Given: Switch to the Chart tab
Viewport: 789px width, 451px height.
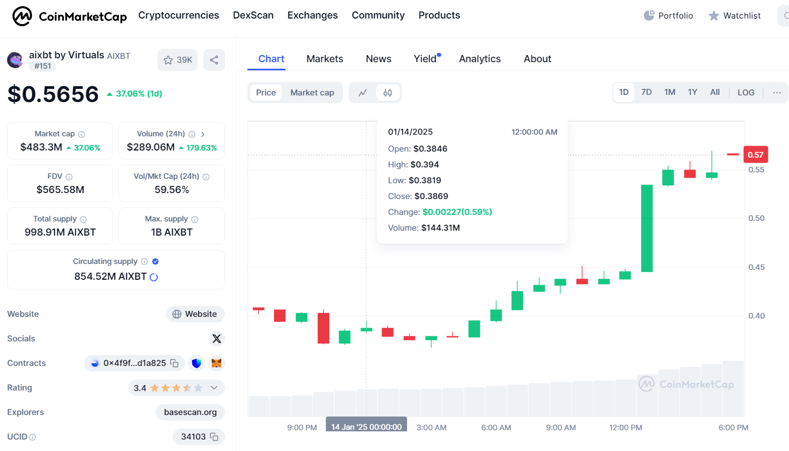Looking at the screenshot, I should 271,59.
